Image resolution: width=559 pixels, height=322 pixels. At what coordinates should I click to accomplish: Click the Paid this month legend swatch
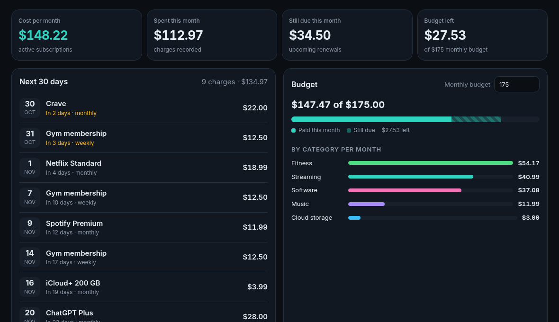(293, 130)
